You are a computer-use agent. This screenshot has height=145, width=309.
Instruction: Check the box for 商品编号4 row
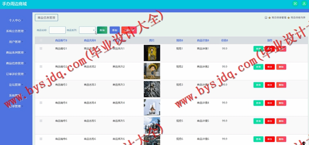41,103
